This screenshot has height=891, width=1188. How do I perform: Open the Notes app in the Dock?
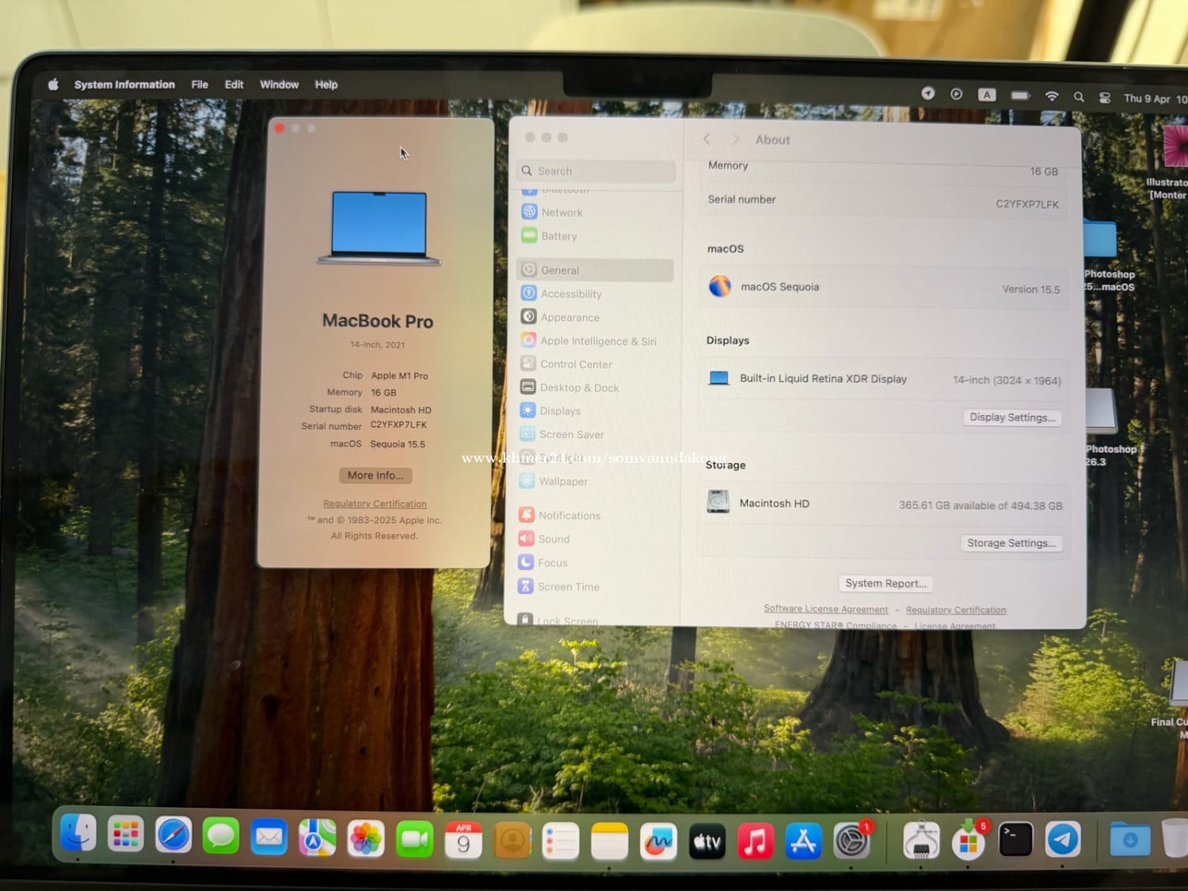tap(609, 842)
